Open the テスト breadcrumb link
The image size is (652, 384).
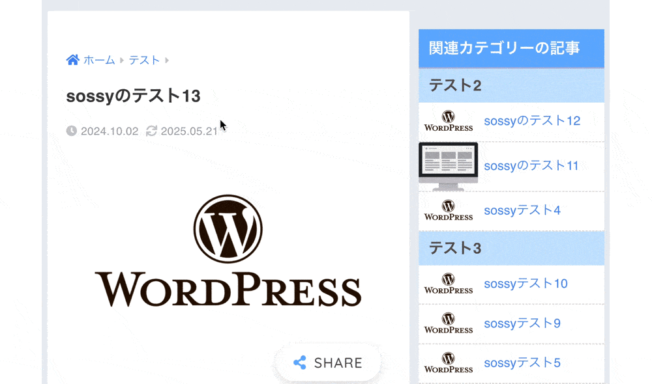144,60
